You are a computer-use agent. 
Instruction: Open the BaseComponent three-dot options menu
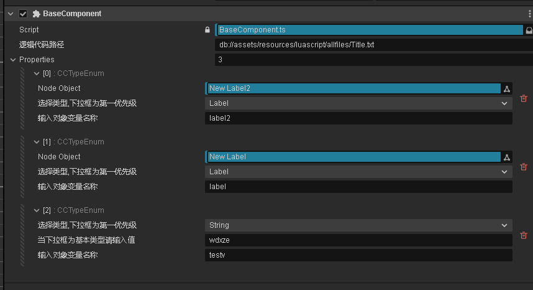[529, 14]
